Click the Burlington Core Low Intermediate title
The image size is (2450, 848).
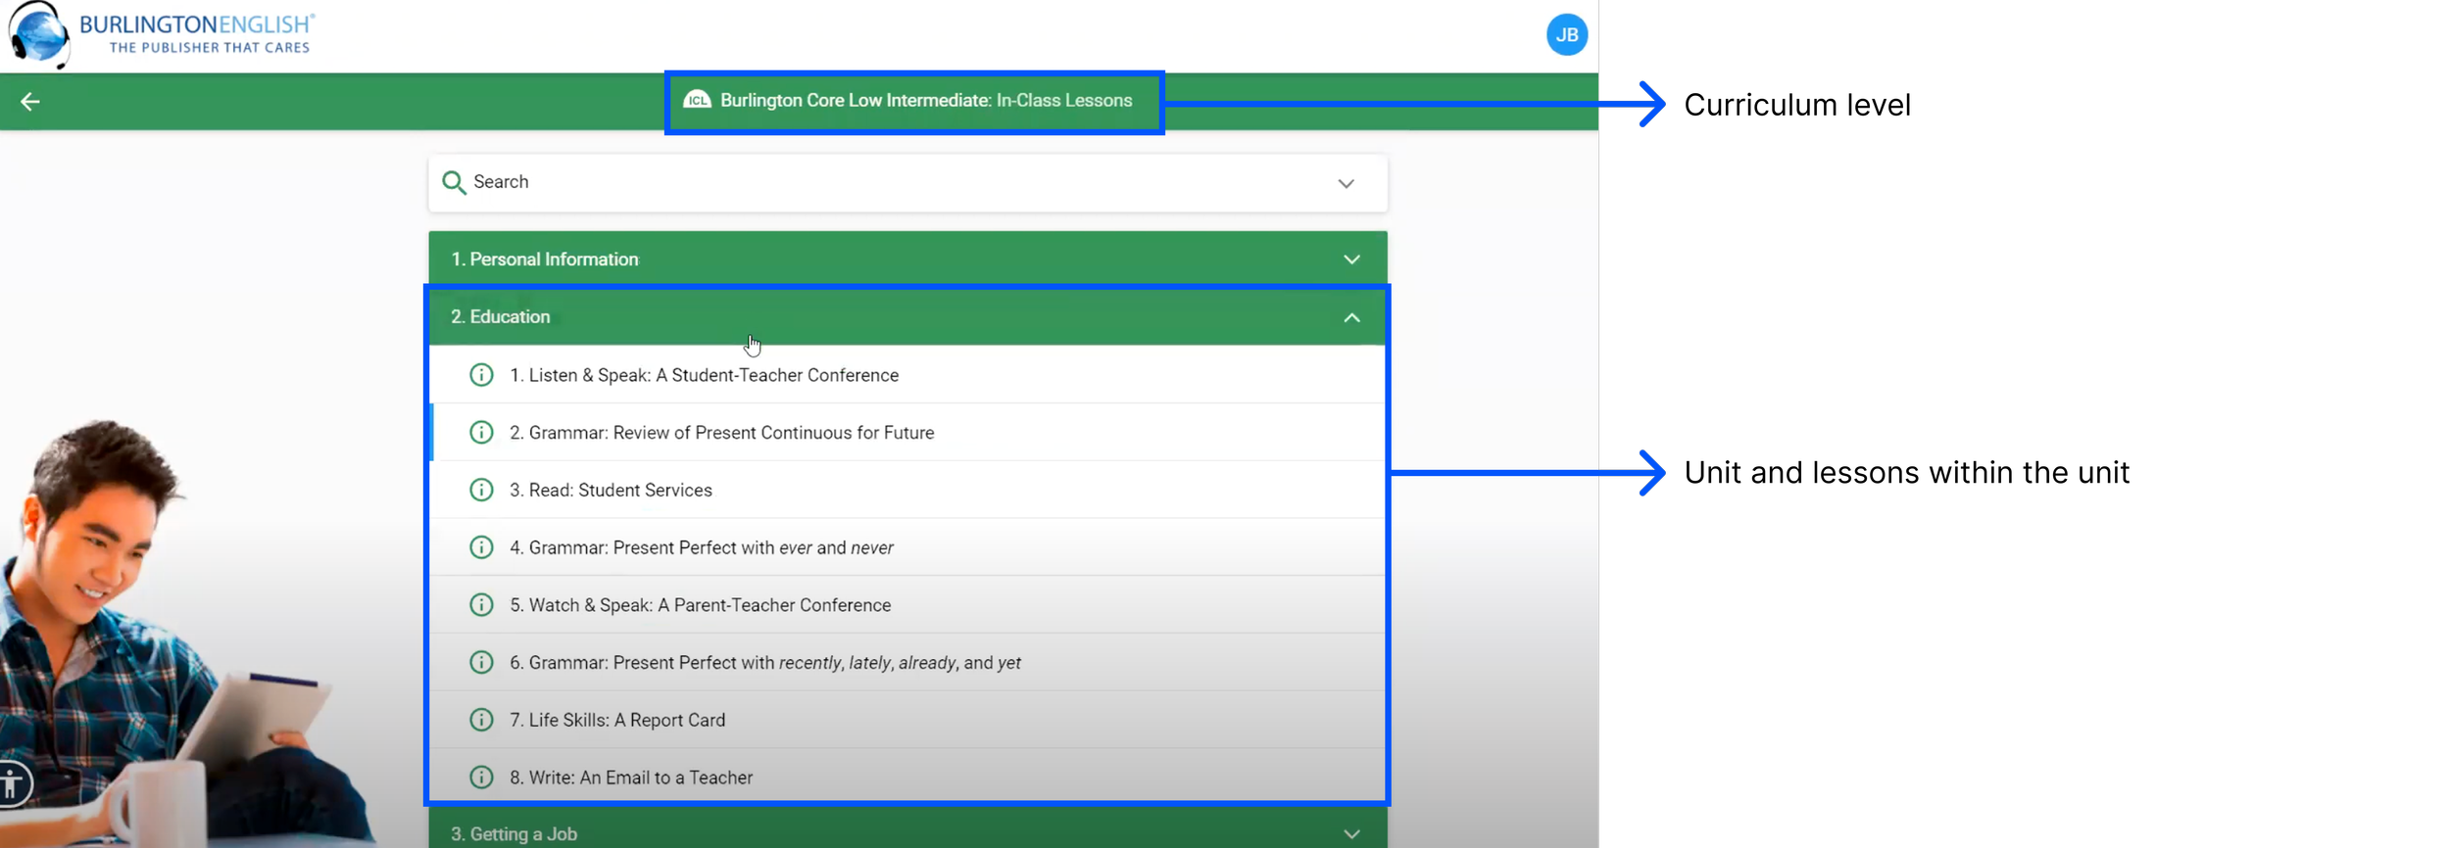coord(926,101)
